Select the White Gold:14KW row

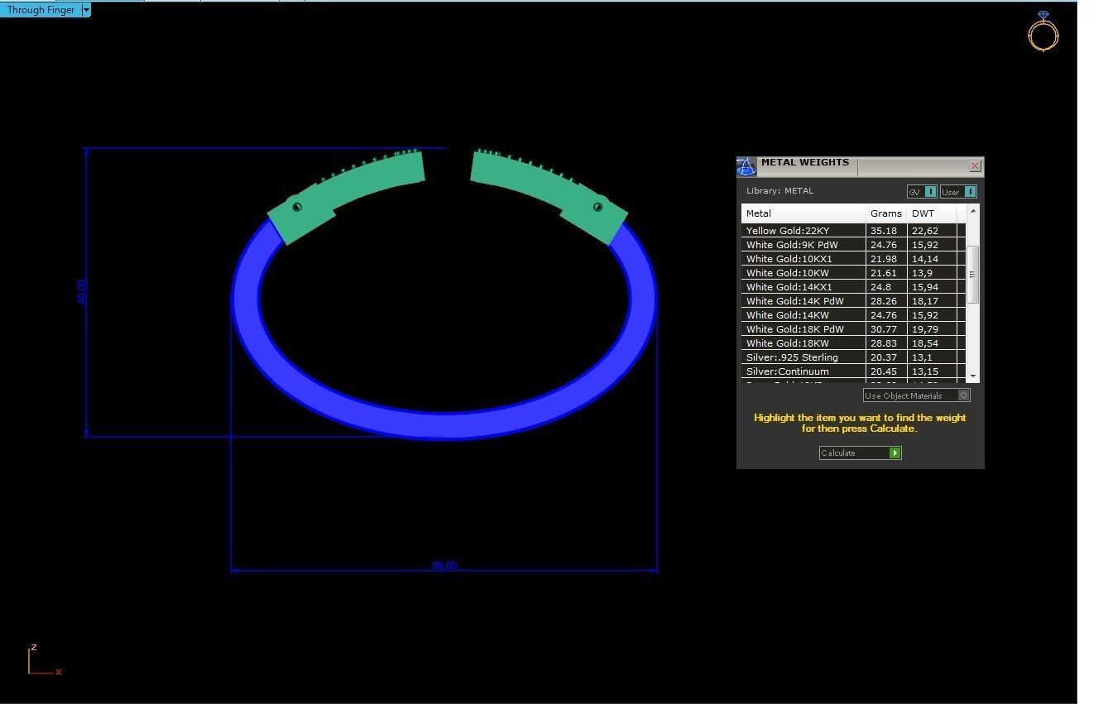click(x=853, y=315)
